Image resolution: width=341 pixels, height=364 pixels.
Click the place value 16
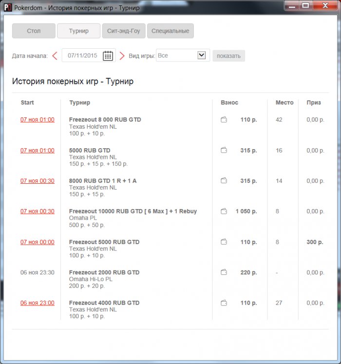pos(279,151)
